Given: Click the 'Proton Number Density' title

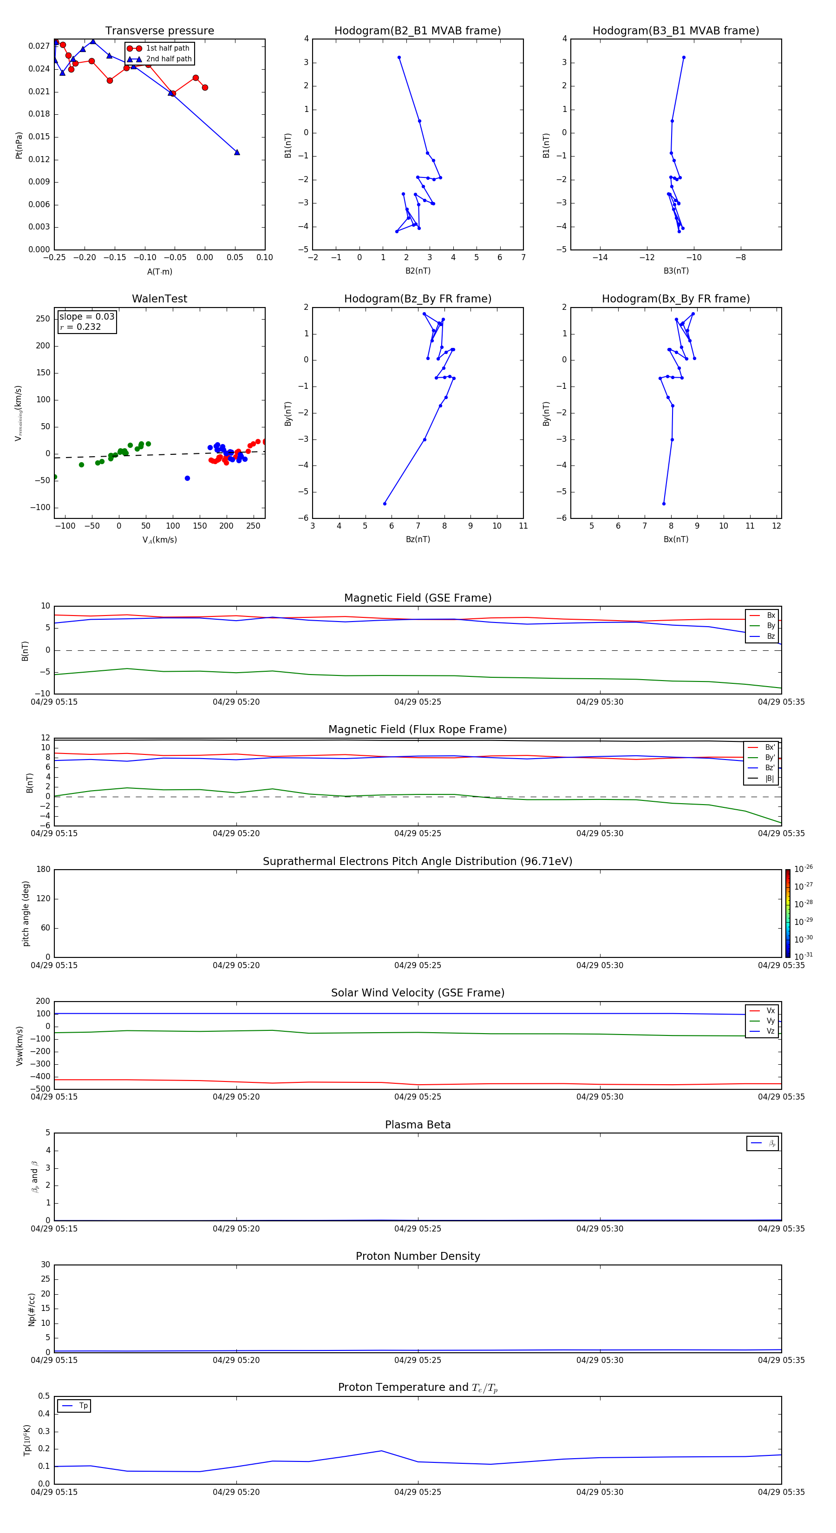Looking at the screenshot, I should coord(418,1257).
